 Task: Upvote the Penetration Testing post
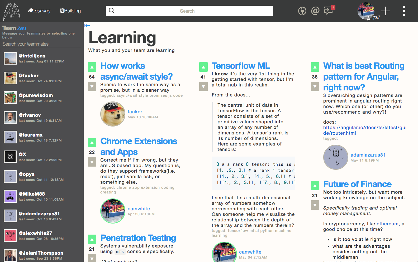(x=92, y=239)
